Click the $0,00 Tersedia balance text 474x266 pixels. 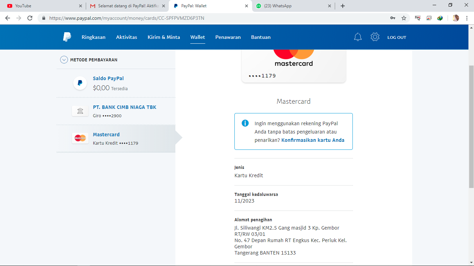(x=110, y=88)
